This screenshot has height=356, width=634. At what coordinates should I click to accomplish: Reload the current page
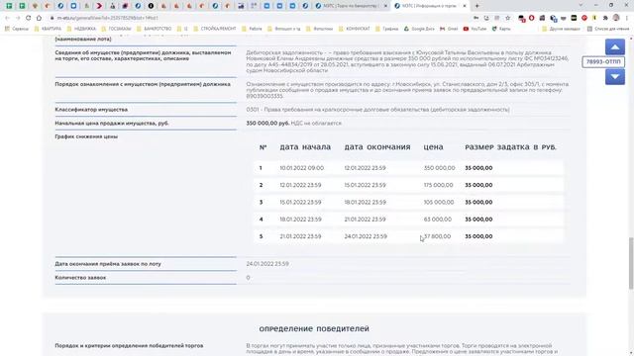(29, 18)
